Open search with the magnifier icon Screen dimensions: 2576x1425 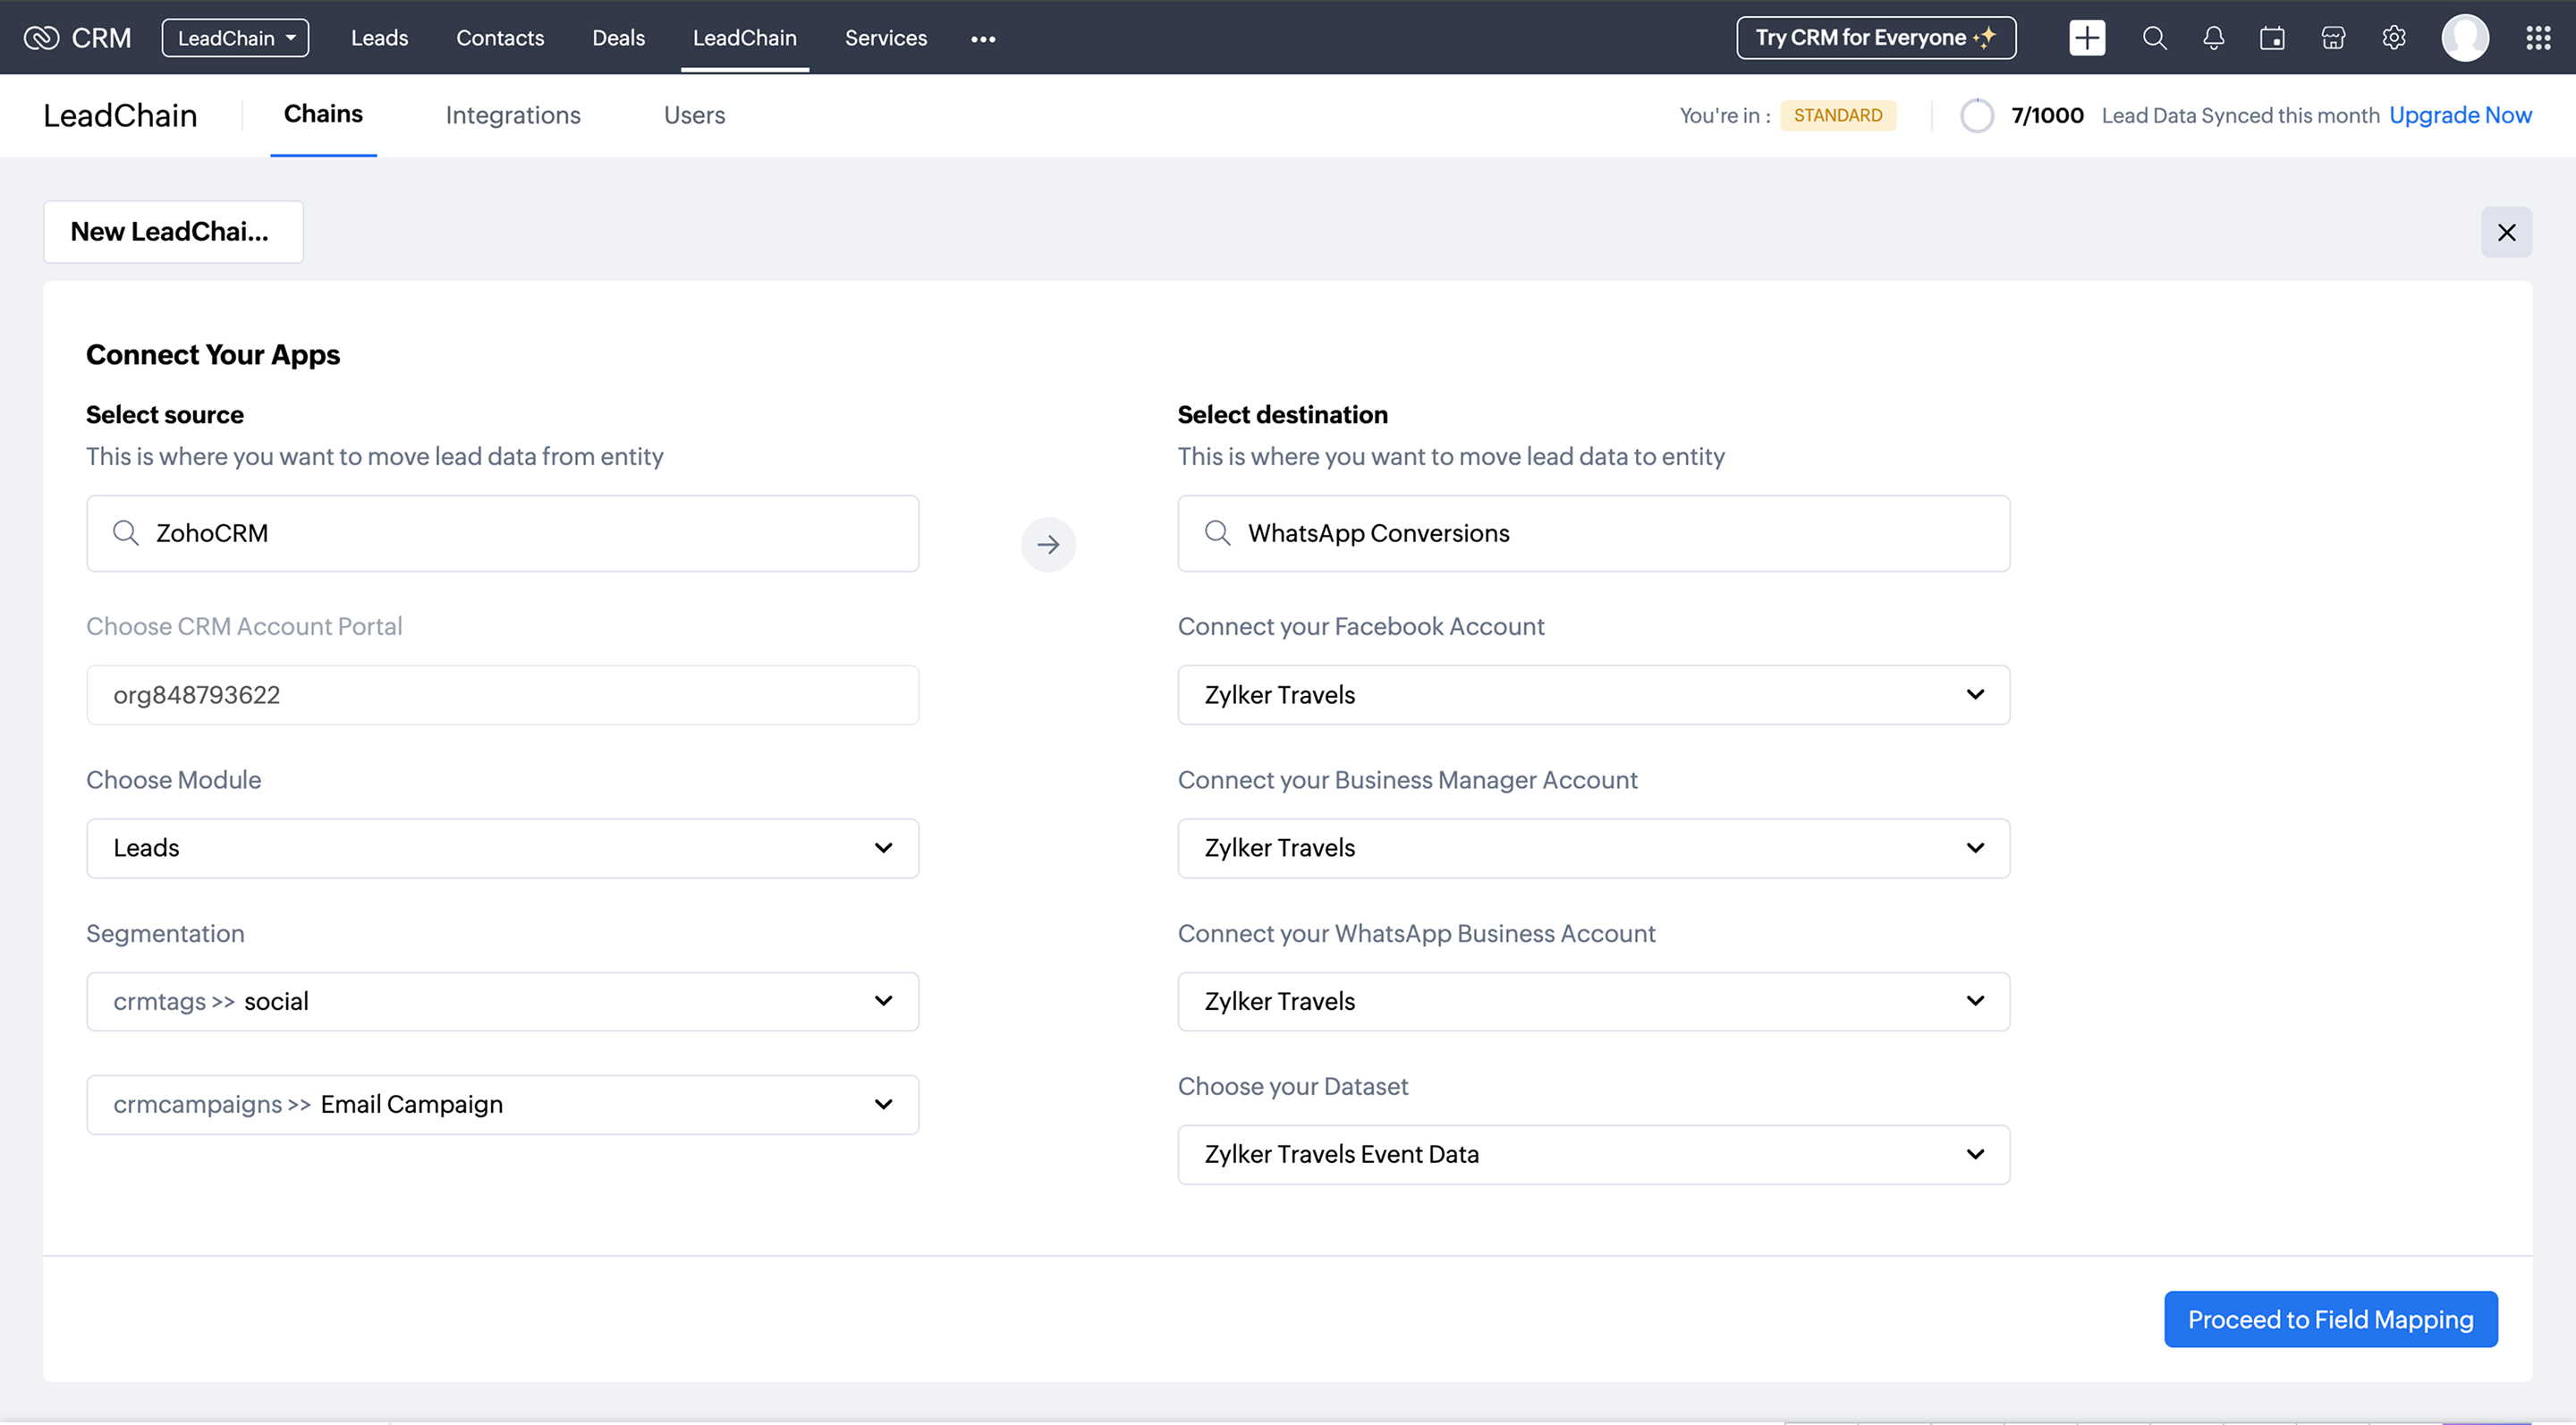pos(2154,38)
